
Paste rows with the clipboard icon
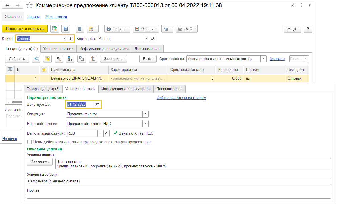tap(93, 59)
